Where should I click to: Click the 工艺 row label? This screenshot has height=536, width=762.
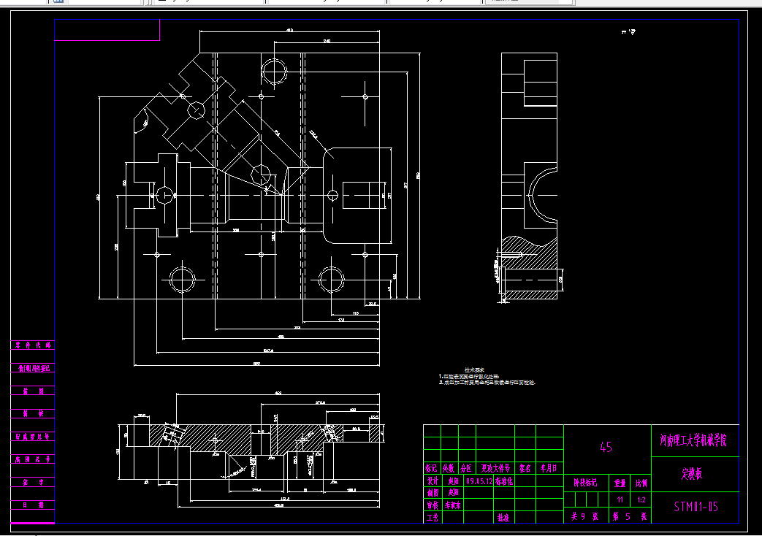(x=433, y=518)
